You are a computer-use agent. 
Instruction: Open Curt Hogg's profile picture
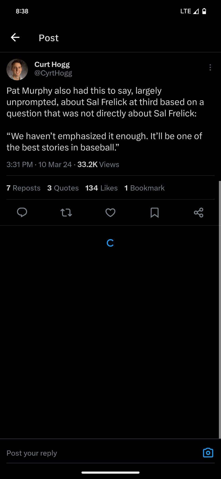[17, 69]
